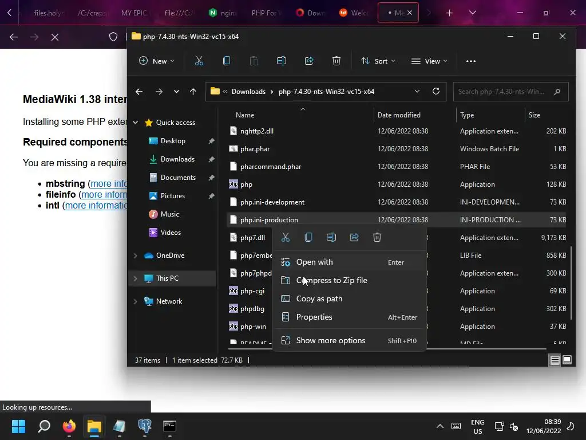Click the Rename icon in Explorer toolbar
586x440 pixels.
click(282, 61)
